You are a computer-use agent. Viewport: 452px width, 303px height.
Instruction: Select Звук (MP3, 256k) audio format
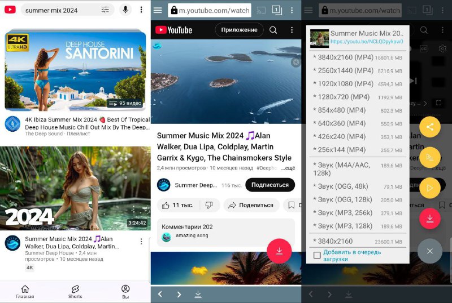click(x=358, y=213)
